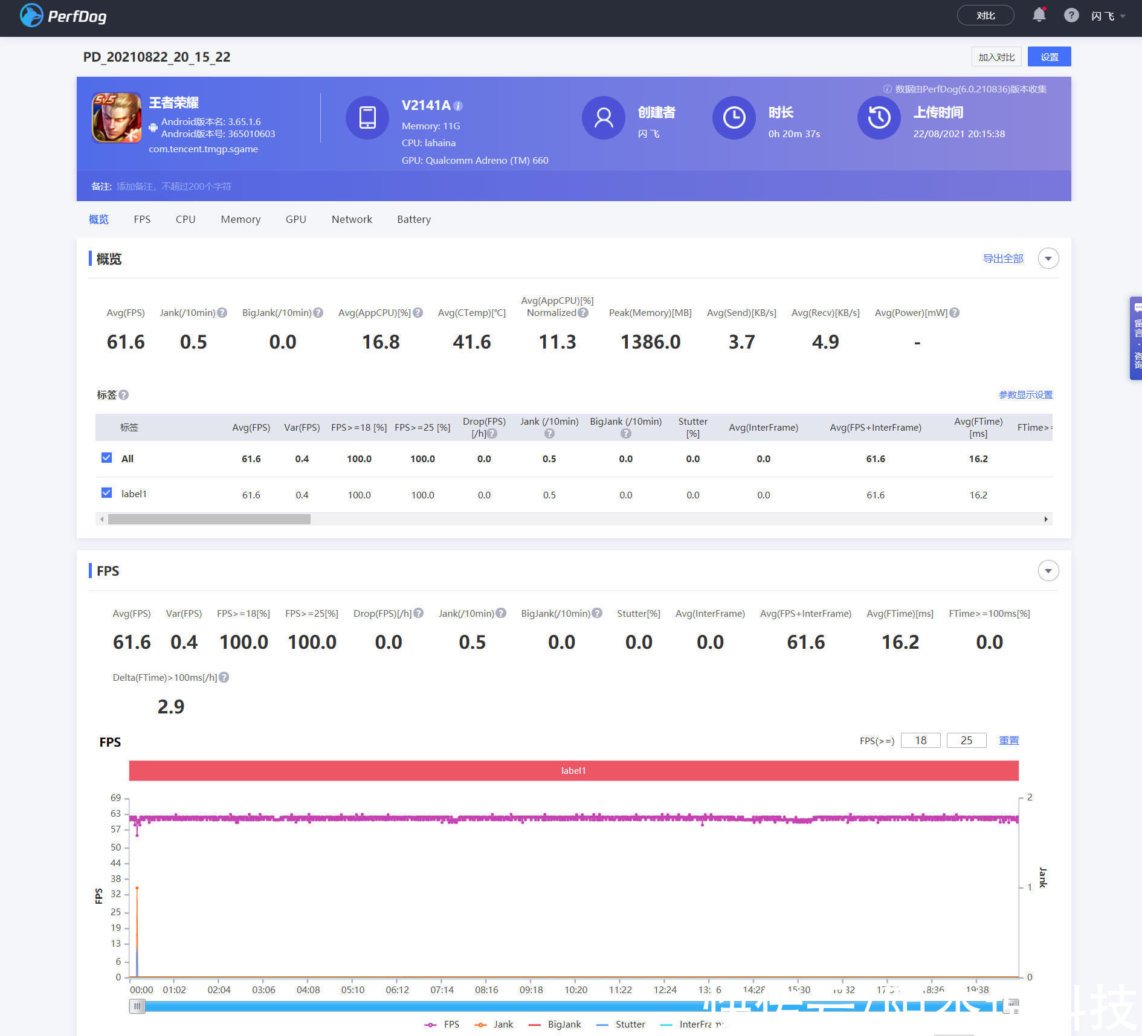
Task: Open the 闪飞 user dropdown
Action: pos(1108,16)
